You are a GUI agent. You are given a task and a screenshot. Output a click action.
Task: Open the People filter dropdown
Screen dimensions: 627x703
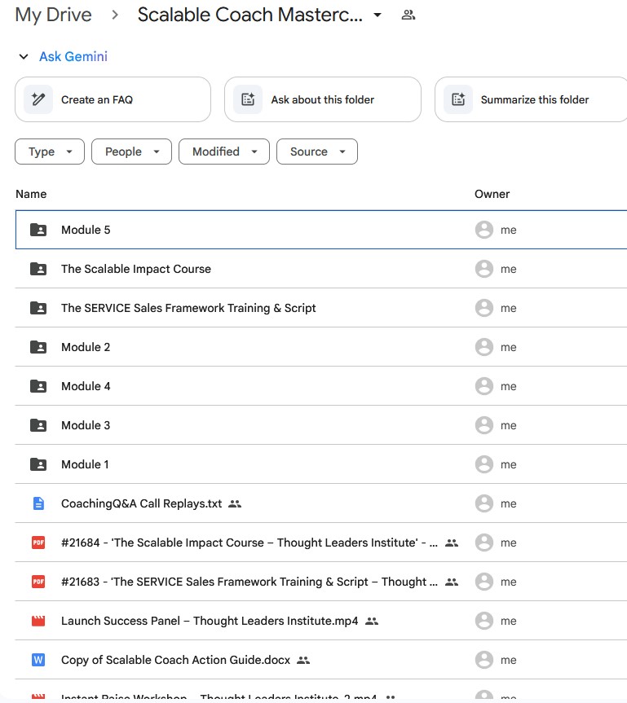coord(131,152)
